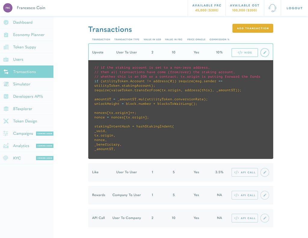Screen dimensions: 308x238
Task: Edit the Upvote transaction with pencil icon
Action: pos(265,52)
